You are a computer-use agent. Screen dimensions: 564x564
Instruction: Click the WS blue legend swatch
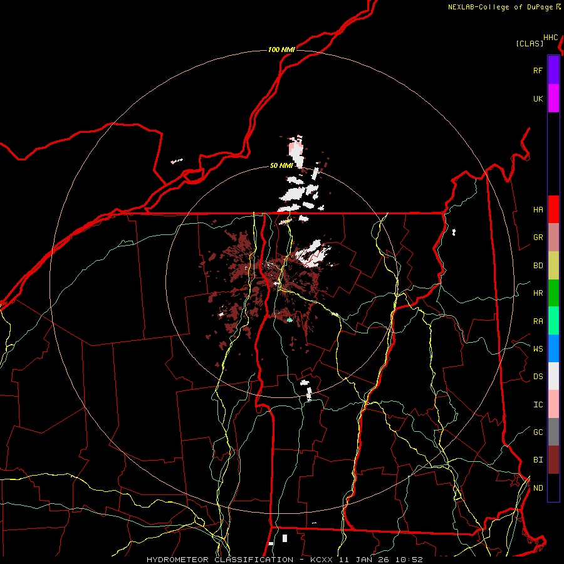(553, 348)
